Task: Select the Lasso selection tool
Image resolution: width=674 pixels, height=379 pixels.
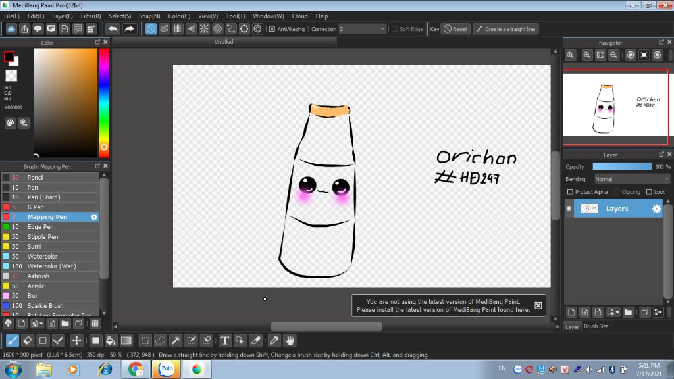Action: (160, 341)
